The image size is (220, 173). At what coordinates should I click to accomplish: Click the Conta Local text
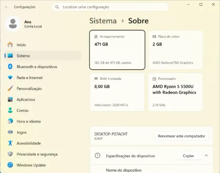[33, 26]
